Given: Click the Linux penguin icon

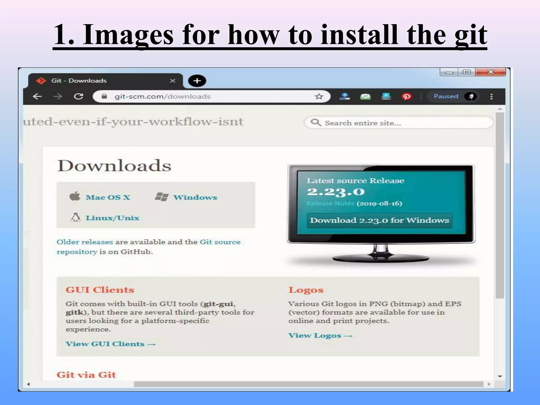Looking at the screenshot, I should coord(75,217).
